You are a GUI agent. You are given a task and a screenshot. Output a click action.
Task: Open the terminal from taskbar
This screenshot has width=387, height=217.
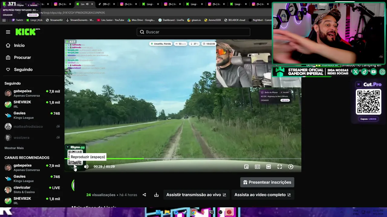click(211, 212)
